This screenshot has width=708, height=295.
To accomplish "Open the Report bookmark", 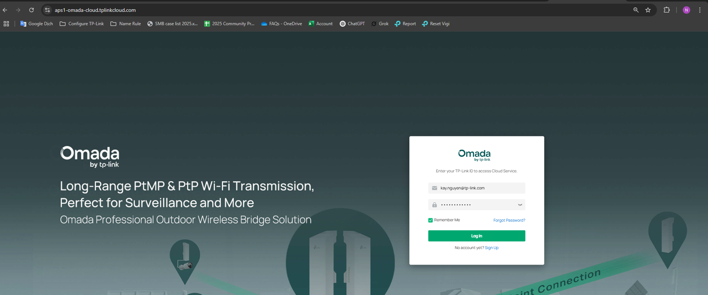I will click(405, 24).
